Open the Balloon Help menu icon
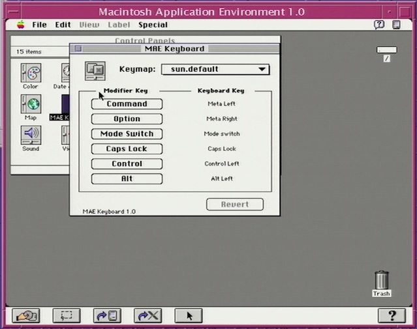This screenshot has height=329, width=417. (x=379, y=25)
